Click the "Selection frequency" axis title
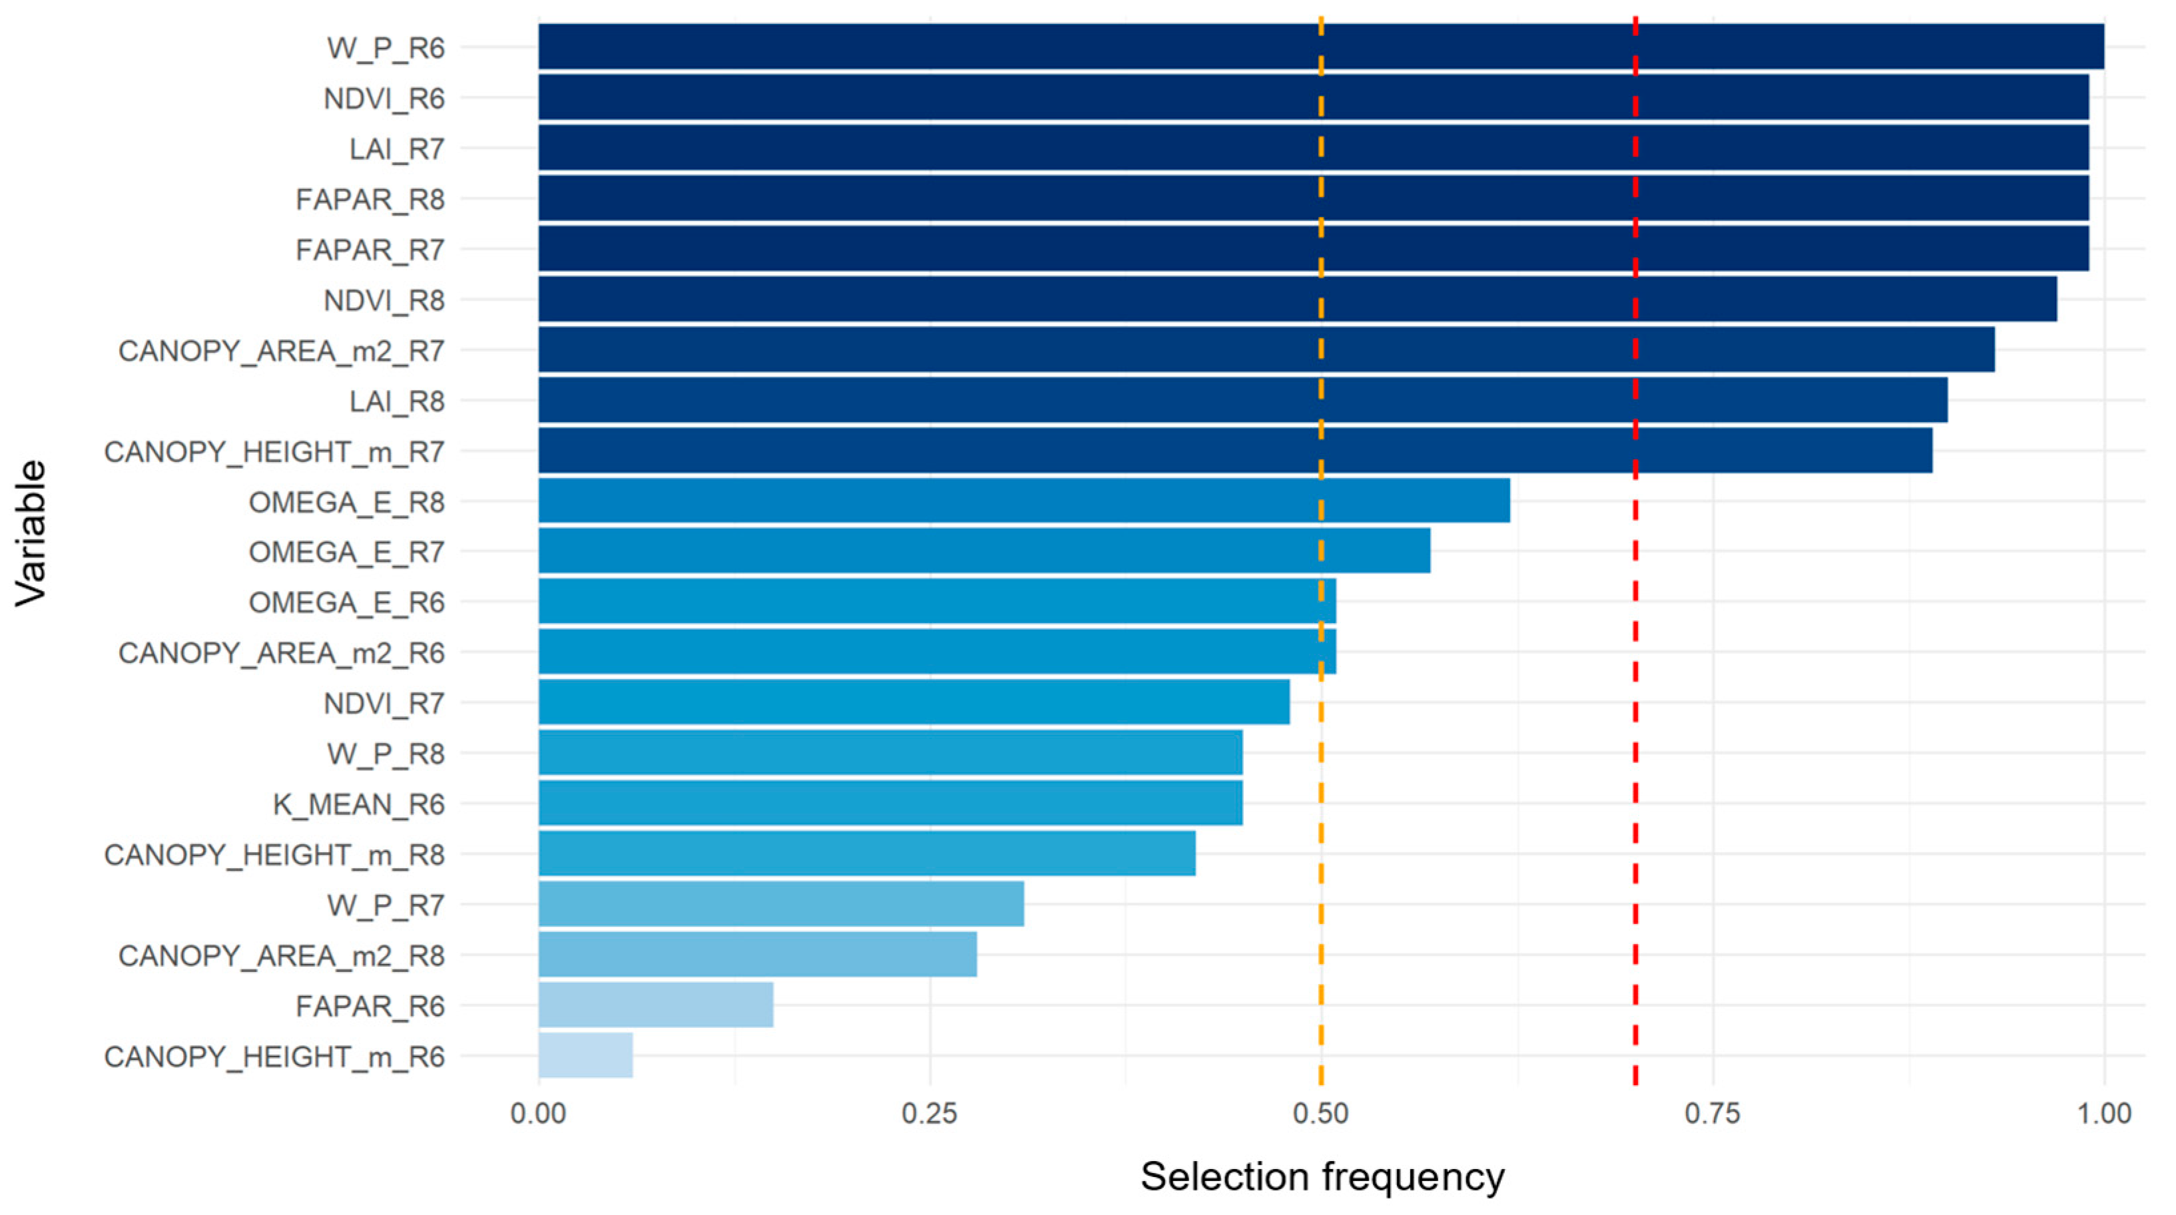The height and width of the screenshot is (1215, 2176). 1322,1176
